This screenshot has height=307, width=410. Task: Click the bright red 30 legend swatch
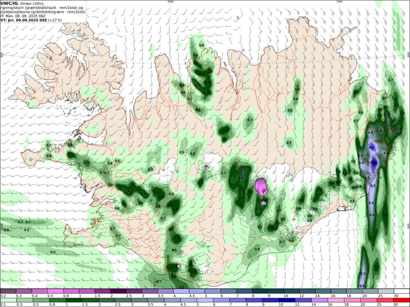pos(401,300)
